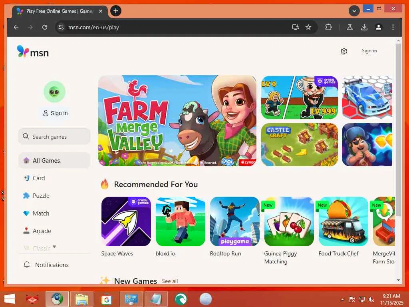Click the network tray icon

coord(361,299)
